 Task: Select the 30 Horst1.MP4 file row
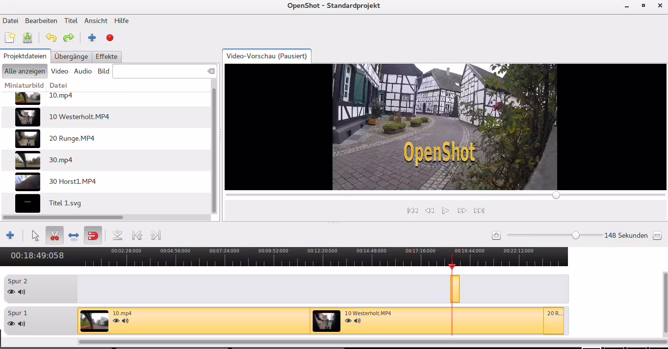click(106, 182)
